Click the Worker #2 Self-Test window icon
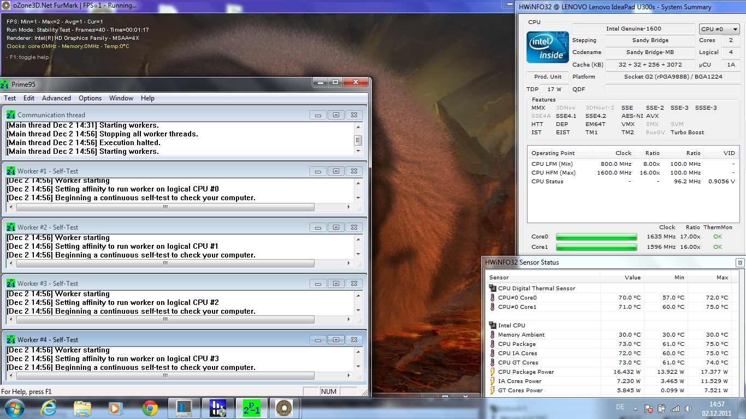The image size is (746, 419). click(11, 227)
